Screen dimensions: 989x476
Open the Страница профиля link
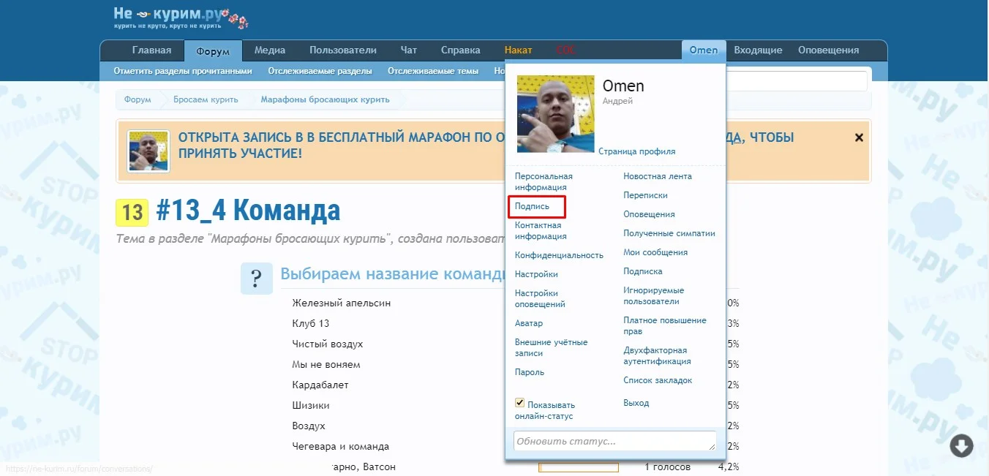click(637, 151)
